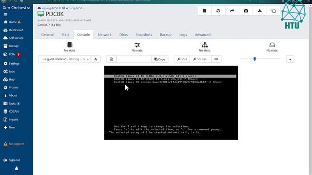The height and width of the screenshot is (175, 312).
Task: Click the keyboard Ctrl+Alt+Del icon
Action: pos(216,59)
